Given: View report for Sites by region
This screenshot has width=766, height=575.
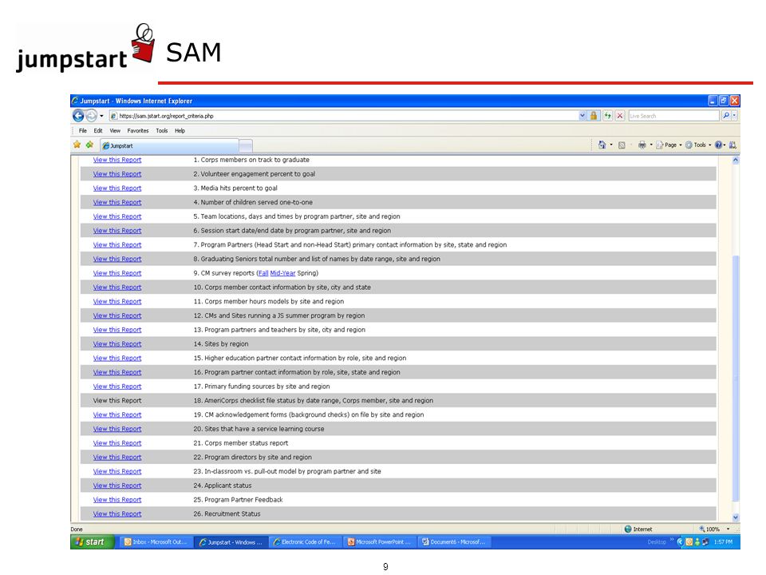Looking at the screenshot, I should pyautogui.click(x=117, y=344).
